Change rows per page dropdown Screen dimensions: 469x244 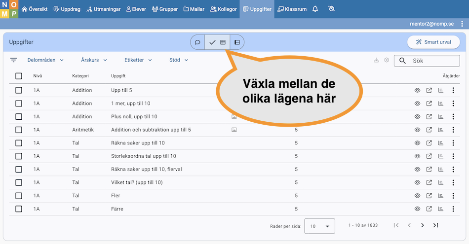pyautogui.click(x=319, y=226)
